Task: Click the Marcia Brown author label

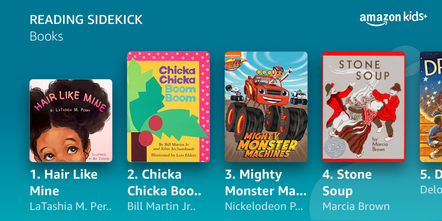Action: [356, 206]
